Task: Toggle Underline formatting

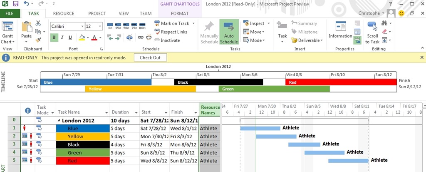Action: [70, 37]
